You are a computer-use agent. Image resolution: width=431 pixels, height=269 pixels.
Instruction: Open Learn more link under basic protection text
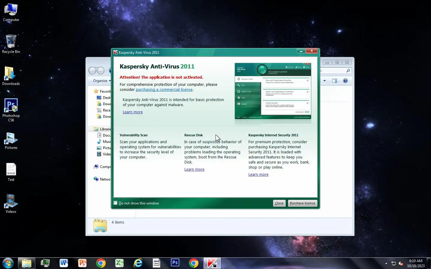click(133, 112)
